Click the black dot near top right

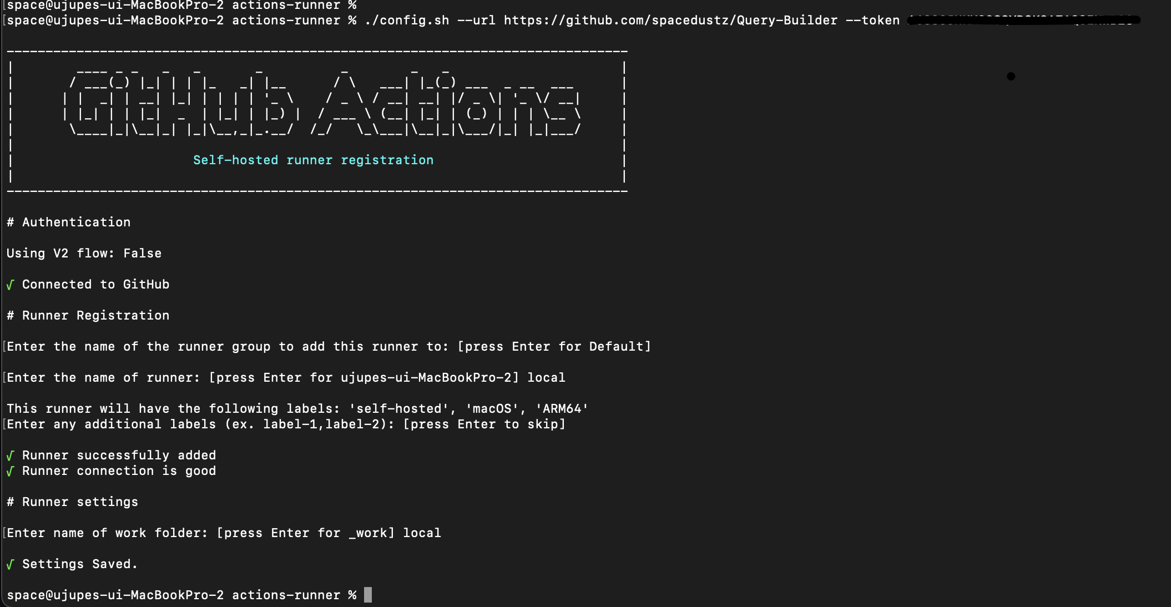click(x=1011, y=77)
